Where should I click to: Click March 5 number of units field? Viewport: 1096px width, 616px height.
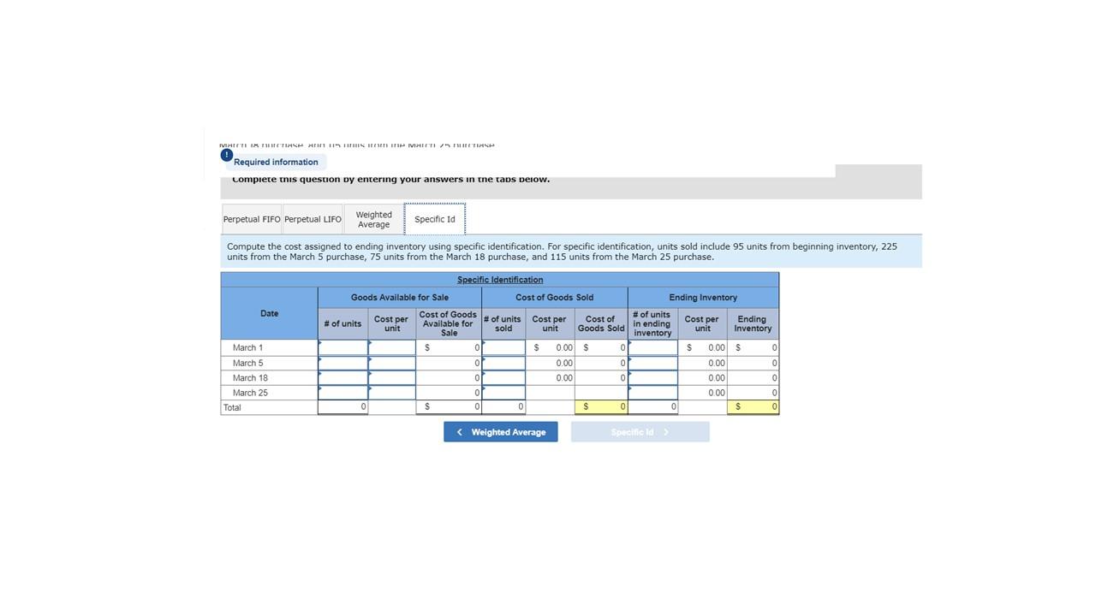pos(343,363)
